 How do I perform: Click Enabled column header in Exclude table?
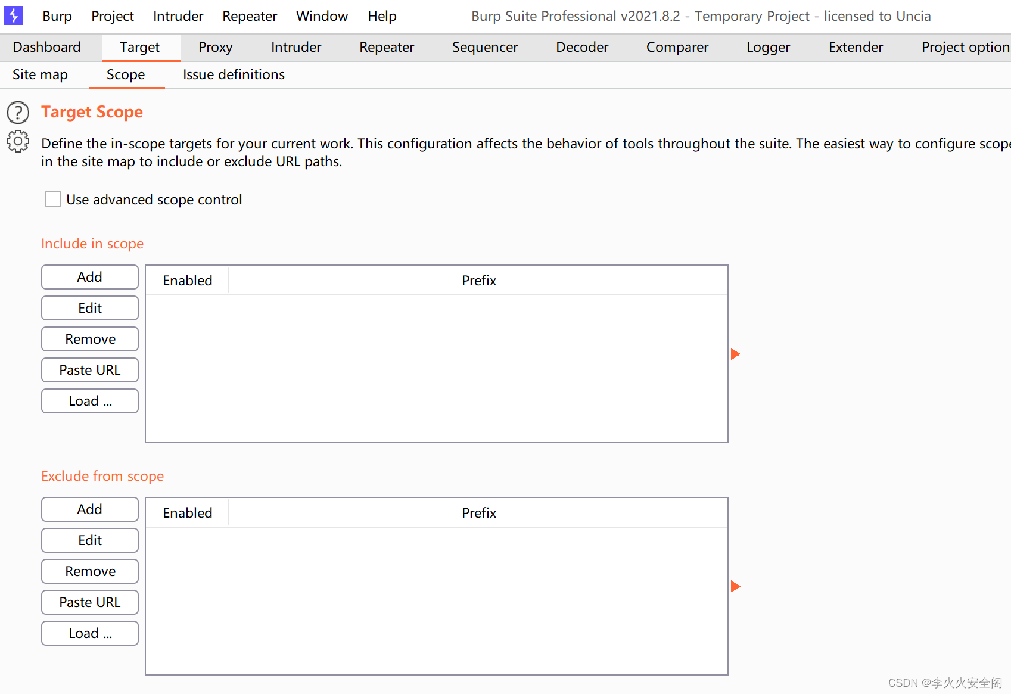coord(188,513)
